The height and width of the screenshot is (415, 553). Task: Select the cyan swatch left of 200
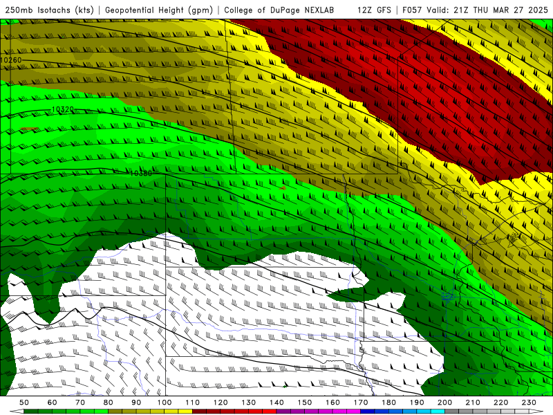point(438,412)
